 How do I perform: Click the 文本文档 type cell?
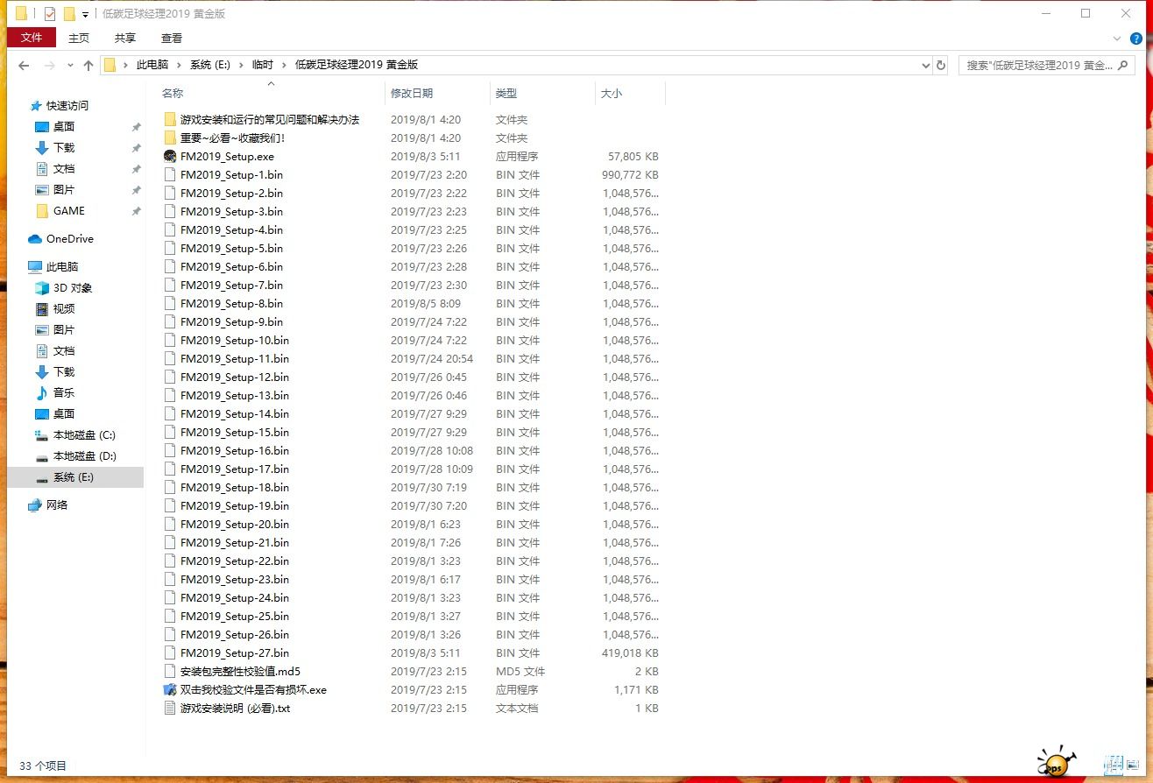517,708
